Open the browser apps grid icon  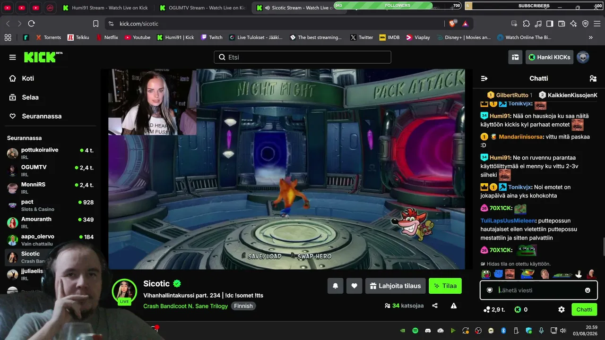(8, 37)
